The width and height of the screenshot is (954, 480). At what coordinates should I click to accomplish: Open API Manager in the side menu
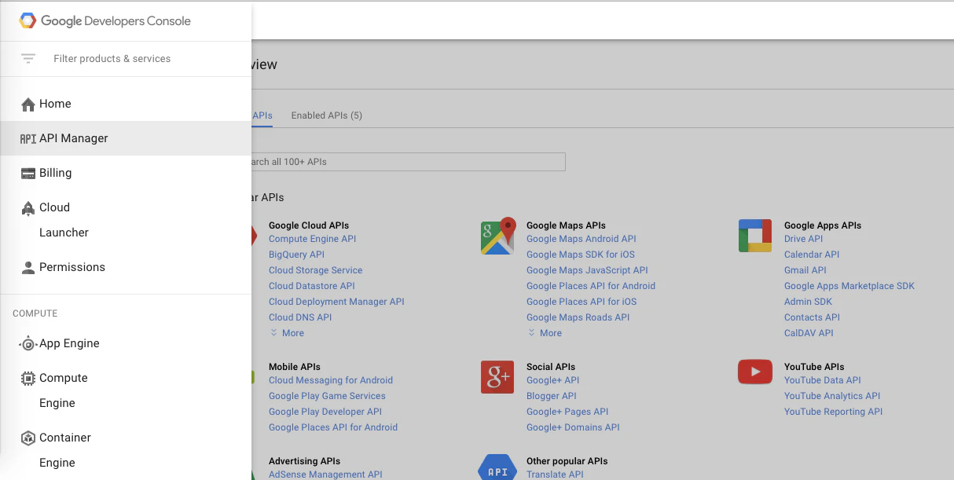(x=126, y=138)
